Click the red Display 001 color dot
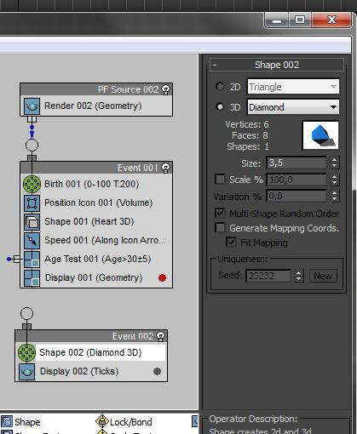The height and width of the screenshot is (434, 357). point(162,277)
